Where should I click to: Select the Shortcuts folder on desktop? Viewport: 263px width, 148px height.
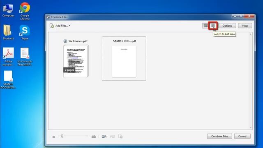pyautogui.click(x=8, y=32)
